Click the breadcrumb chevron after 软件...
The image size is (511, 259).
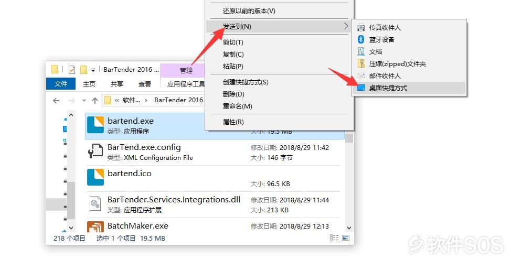[146, 100]
